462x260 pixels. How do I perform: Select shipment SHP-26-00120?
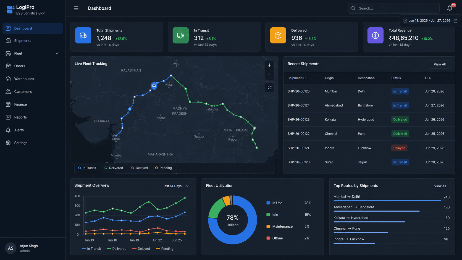tap(369, 162)
